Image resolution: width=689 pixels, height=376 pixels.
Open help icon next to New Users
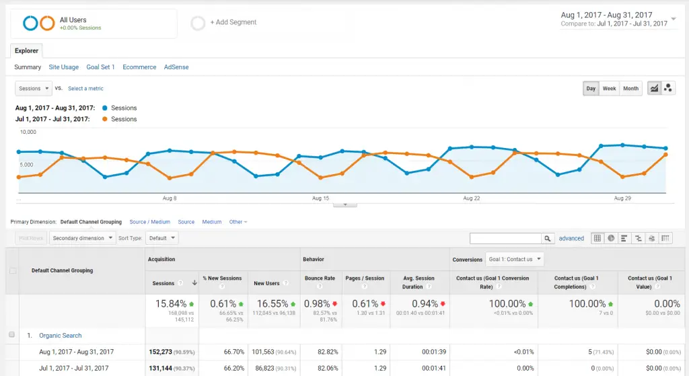(x=285, y=283)
